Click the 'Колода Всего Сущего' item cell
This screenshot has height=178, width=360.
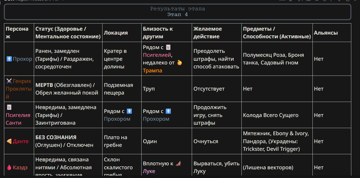(271, 115)
